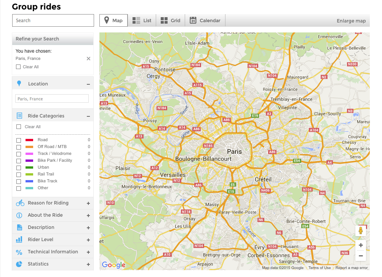382x277 pixels.
Task: Expand the Technical Information section
Action: pos(88,252)
